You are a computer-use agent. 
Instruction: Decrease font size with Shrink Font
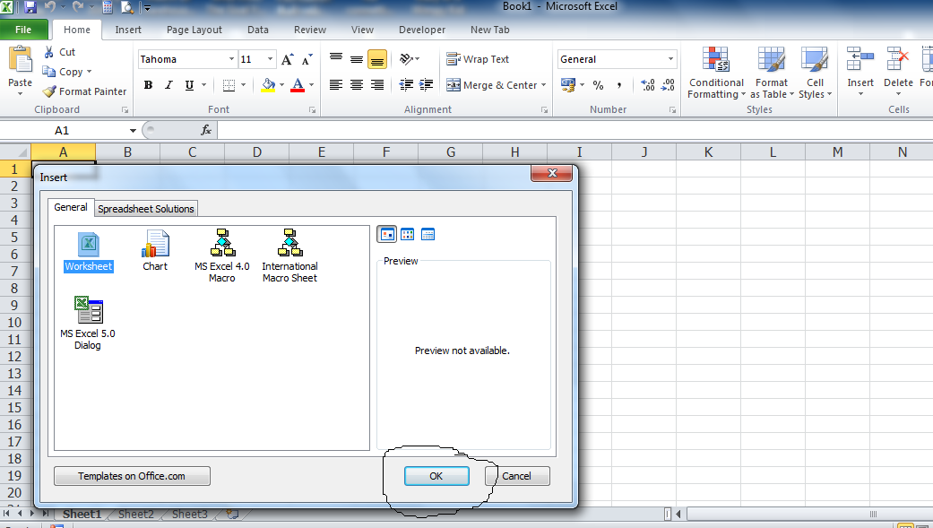[307, 59]
